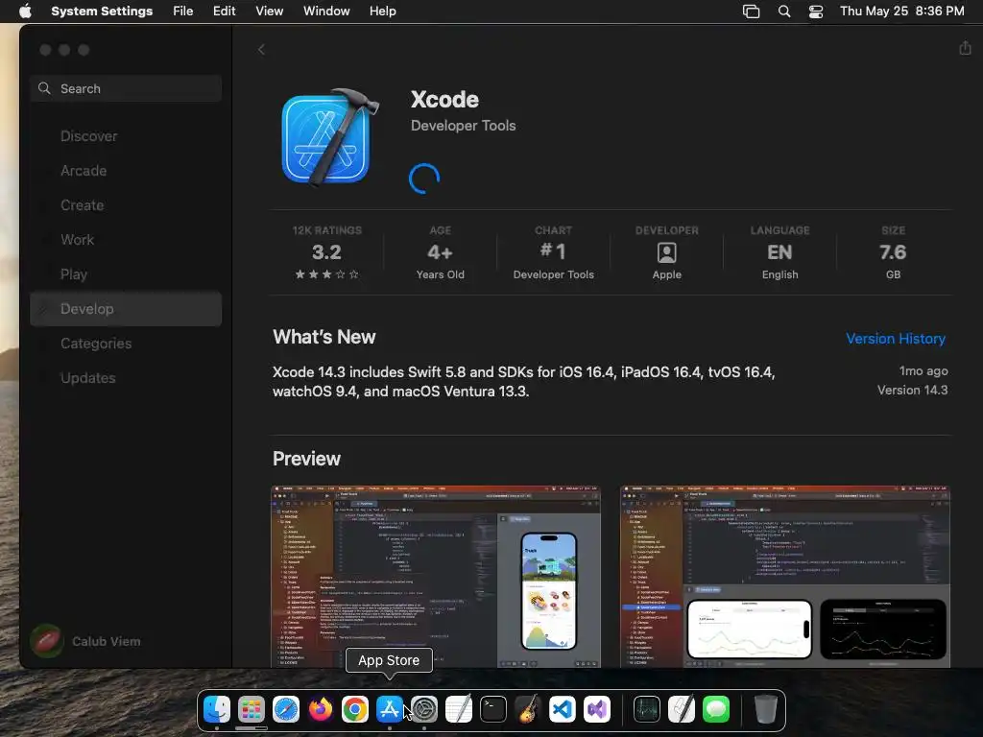Launch Firefox from the Dock
This screenshot has width=983, height=737.
coord(321,709)
